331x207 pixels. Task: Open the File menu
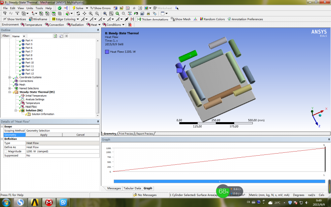[x=5, y=8]
